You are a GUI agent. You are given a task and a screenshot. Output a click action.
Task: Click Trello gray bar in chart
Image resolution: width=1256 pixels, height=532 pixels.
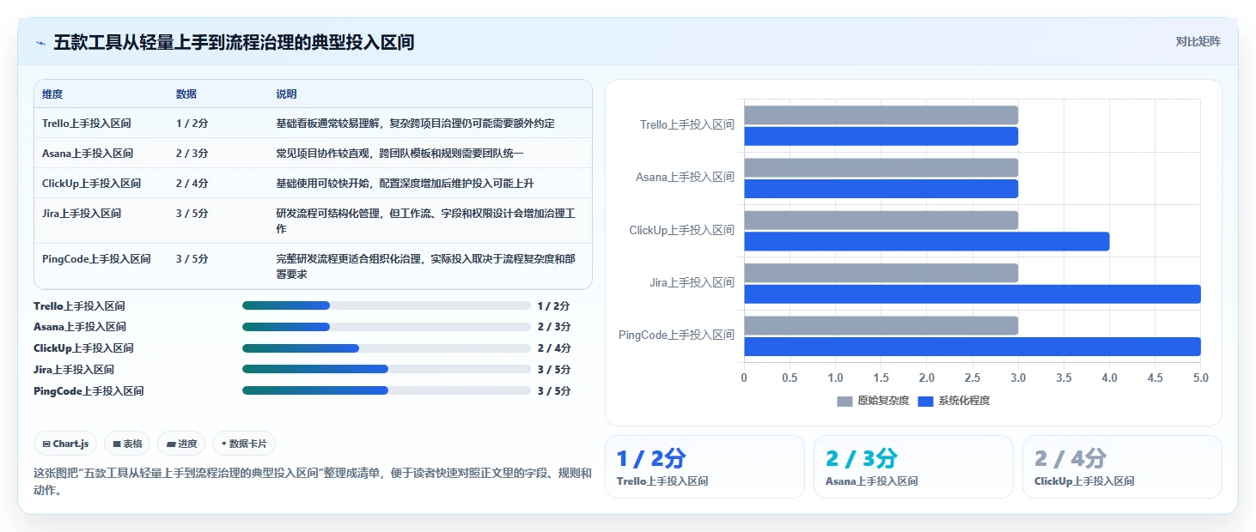[x=881, y=115]
